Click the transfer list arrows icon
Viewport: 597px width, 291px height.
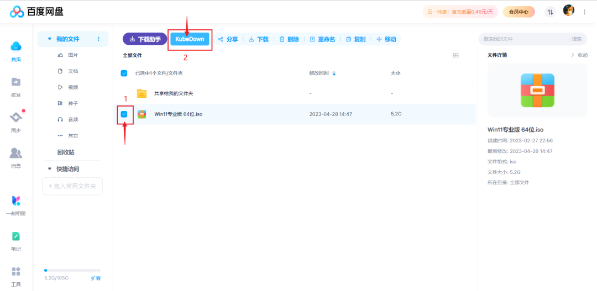(550, 12)
